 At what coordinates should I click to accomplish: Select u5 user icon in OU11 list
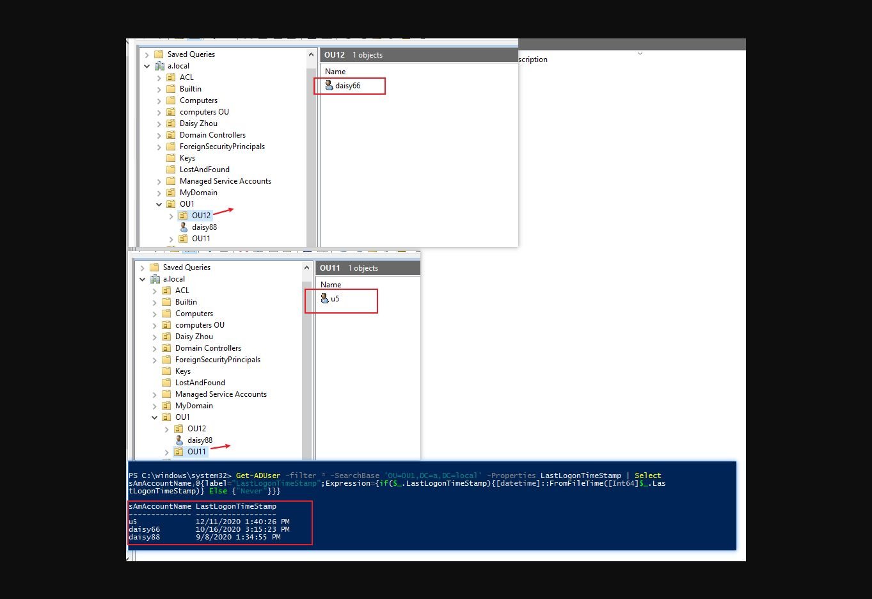click(x=324, y=298)
